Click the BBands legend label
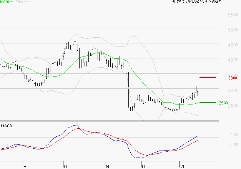 [22, 2]
